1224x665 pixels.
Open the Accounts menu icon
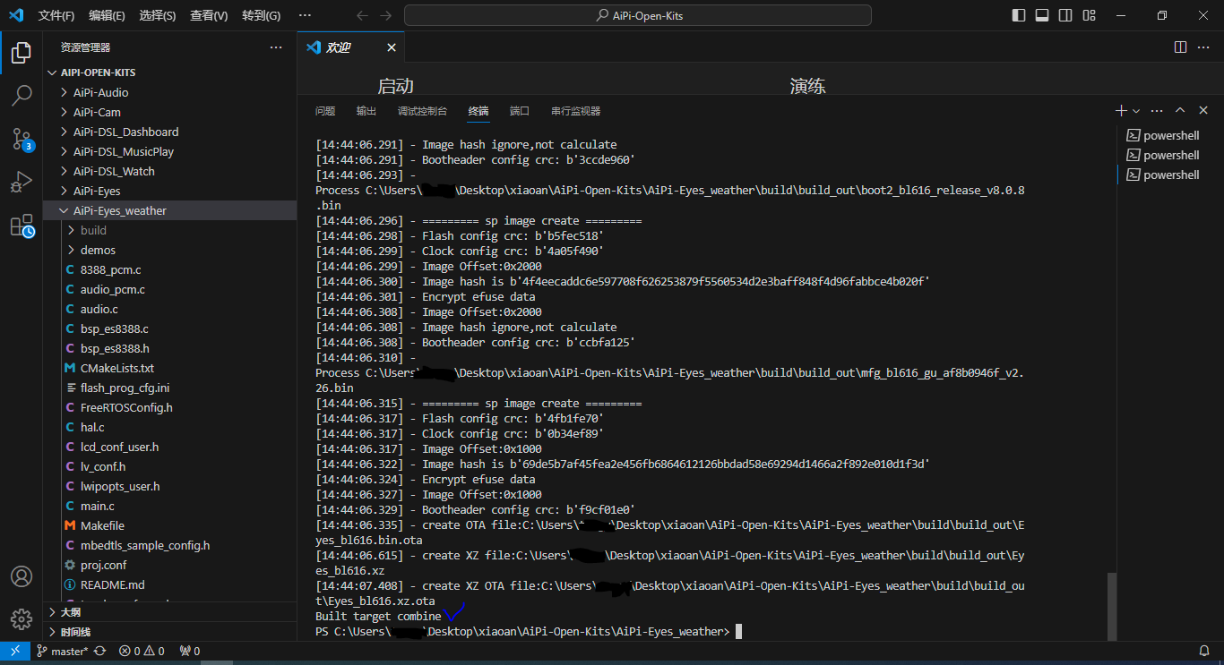point(22,576)
